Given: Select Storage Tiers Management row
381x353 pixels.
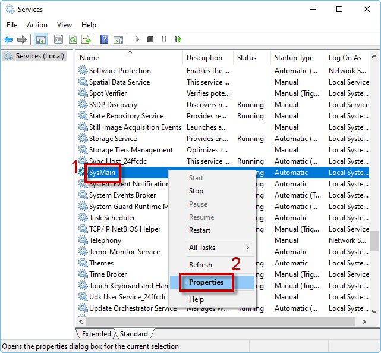Looking at the screenshot, I should (223, 150).
